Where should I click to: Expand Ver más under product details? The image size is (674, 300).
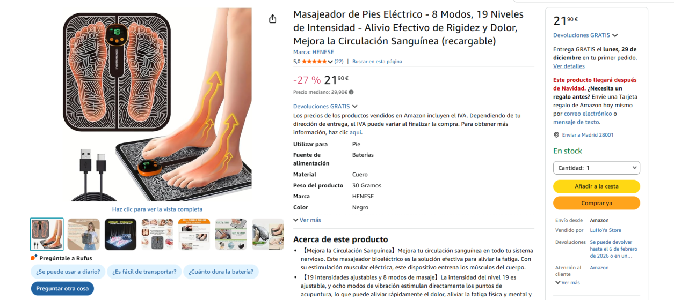[307, 220]
